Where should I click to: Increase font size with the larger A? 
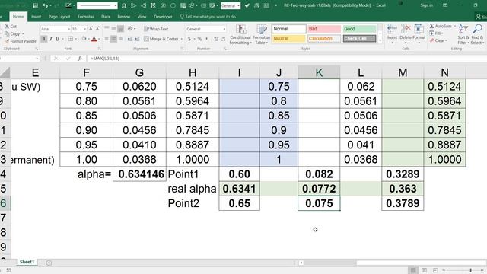pyautogui.click(x=91, y=29)
